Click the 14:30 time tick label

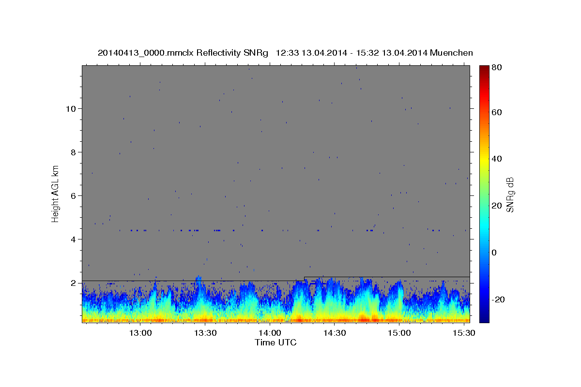click(334, 333)
